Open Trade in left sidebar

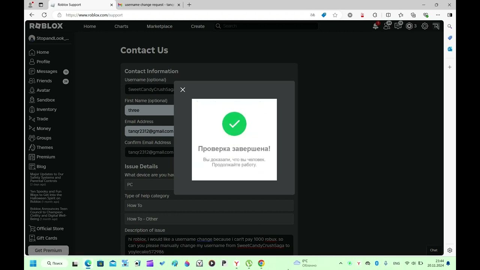(x=38, y=119)
